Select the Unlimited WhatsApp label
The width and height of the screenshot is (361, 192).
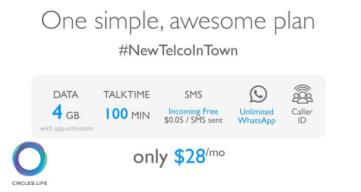(x=257, y=117)
